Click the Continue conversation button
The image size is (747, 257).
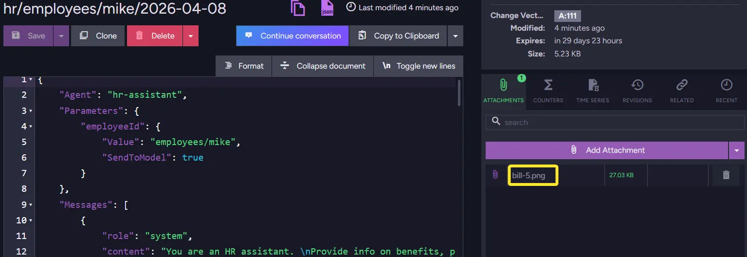coord(292,36)
